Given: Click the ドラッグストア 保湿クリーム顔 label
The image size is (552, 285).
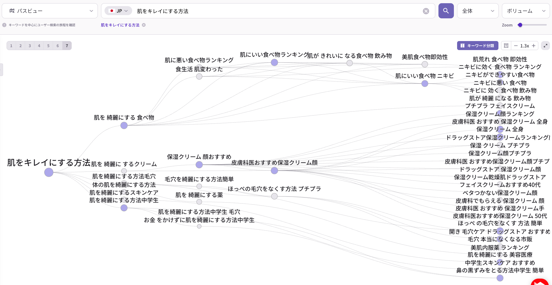Looking at the screenshot, I should point(500,169).
